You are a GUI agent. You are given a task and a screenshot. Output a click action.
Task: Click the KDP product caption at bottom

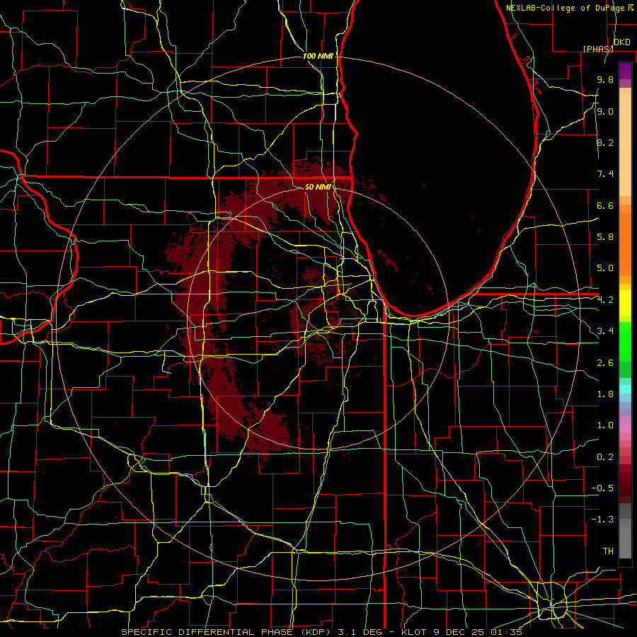(x=322, y=632)
